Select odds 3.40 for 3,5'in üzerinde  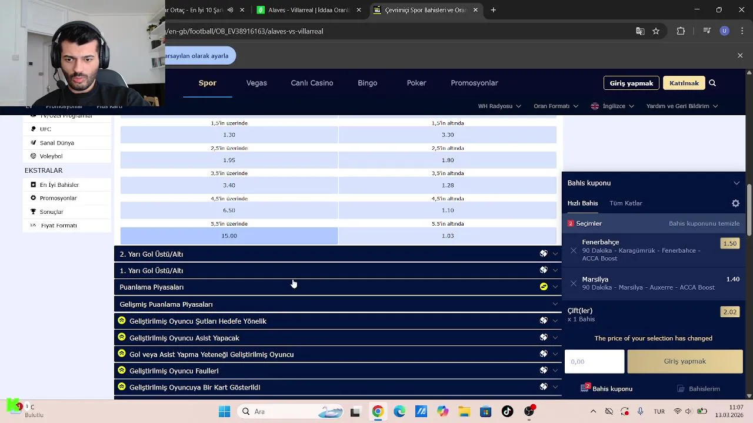[x=229, y=185]
